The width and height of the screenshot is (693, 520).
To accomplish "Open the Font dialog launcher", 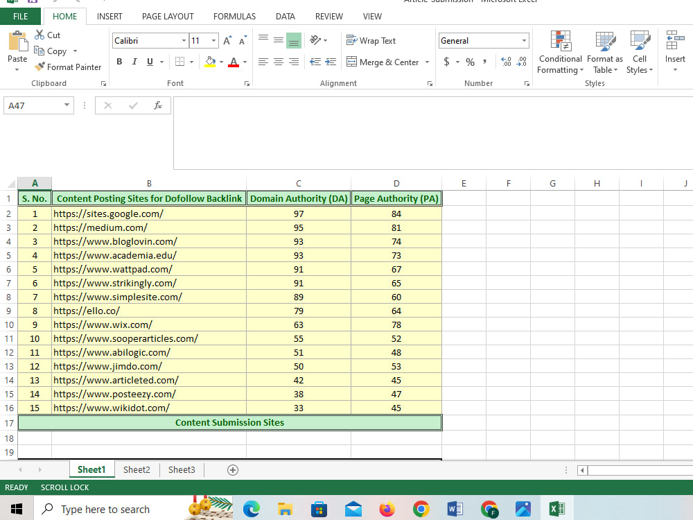I will [x=247, y=84].
